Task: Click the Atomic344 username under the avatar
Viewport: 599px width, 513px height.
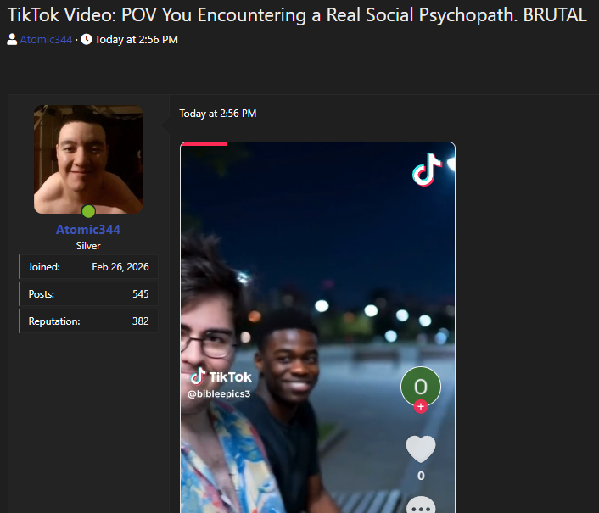Action: [x=88, y=230]
